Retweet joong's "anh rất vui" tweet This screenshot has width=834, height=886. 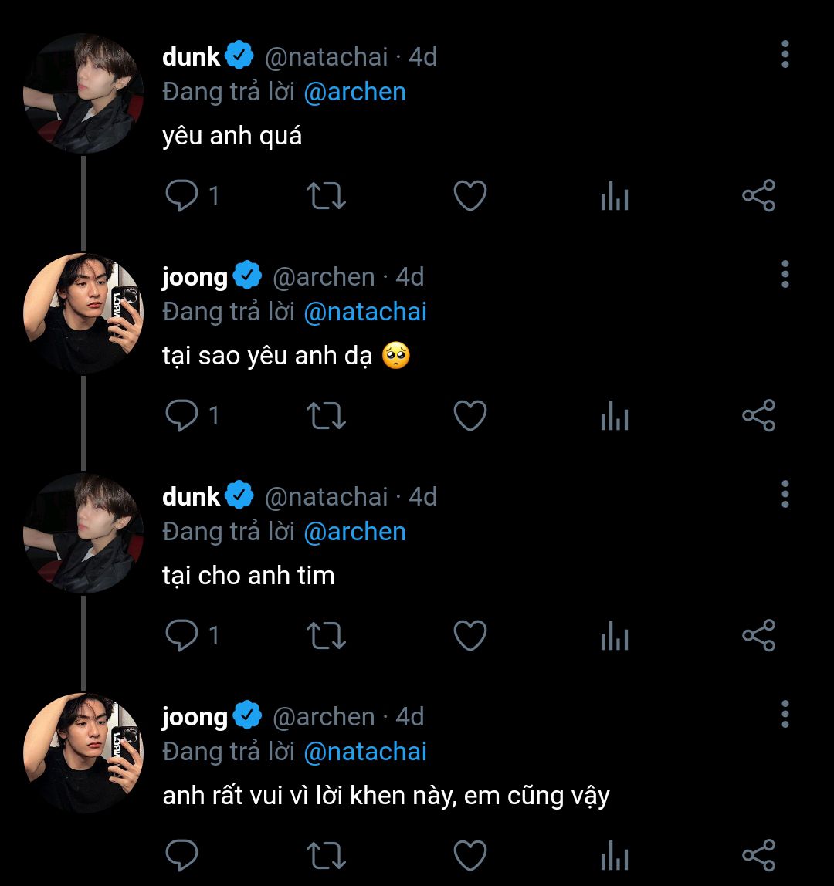point(326,856)
